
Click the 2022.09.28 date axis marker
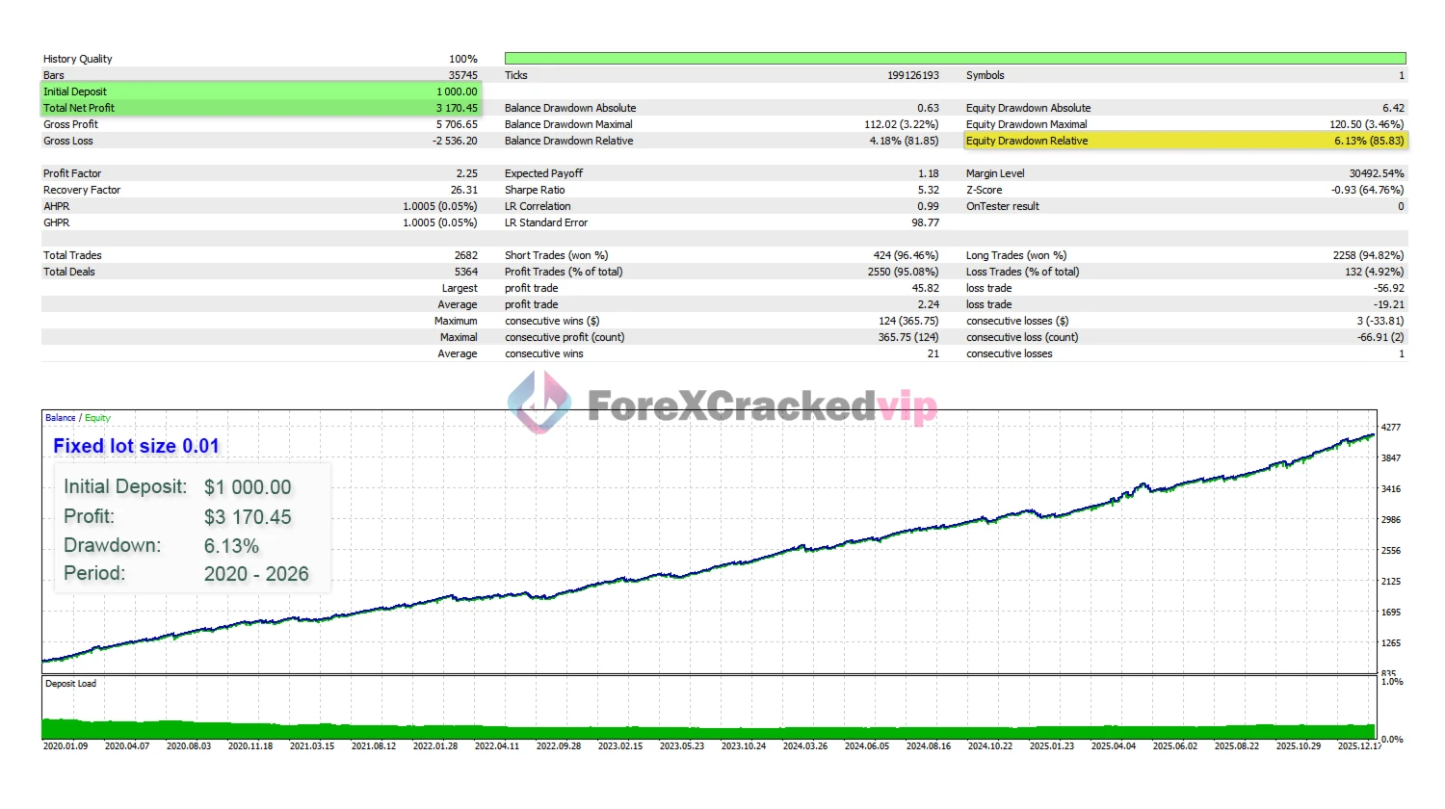559,746
